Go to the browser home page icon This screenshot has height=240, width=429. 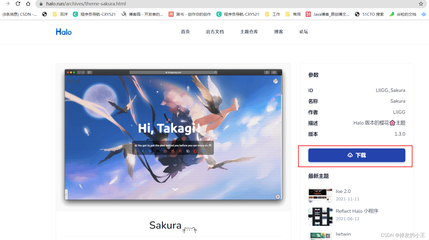click(28, 4)
